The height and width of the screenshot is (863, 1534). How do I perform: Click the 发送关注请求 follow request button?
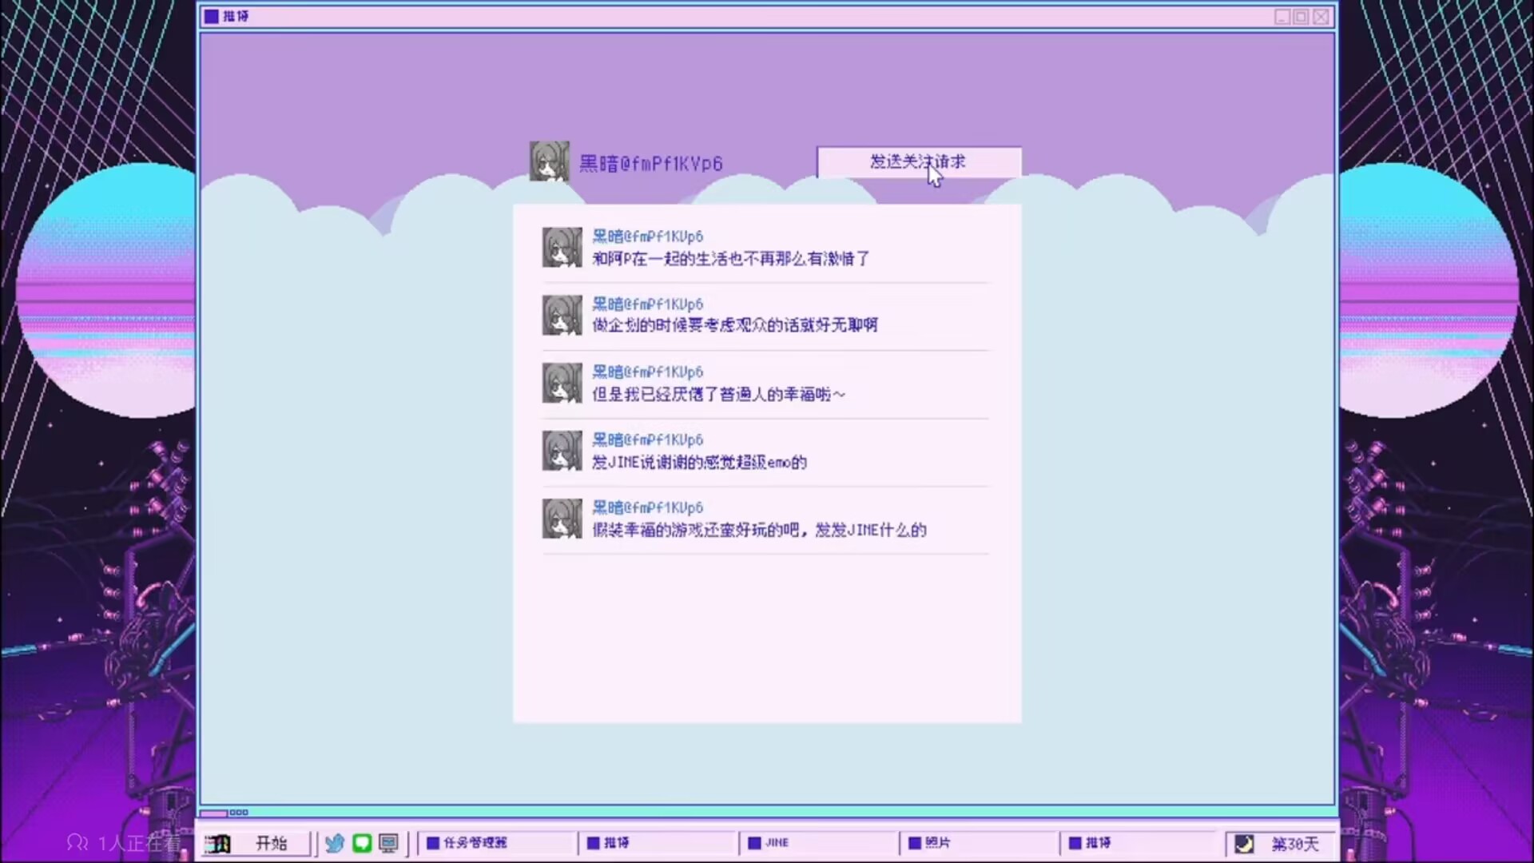click(x=918, y=161)
